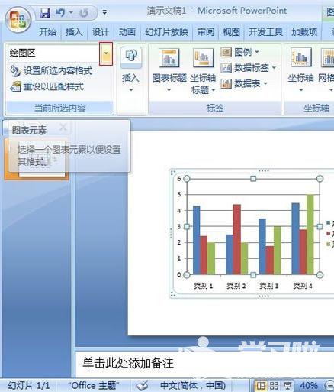The width and height of the screenshot is (334, 392).
Task: Click the "Office 主题" status bar entry
Action: coord(93,386)
